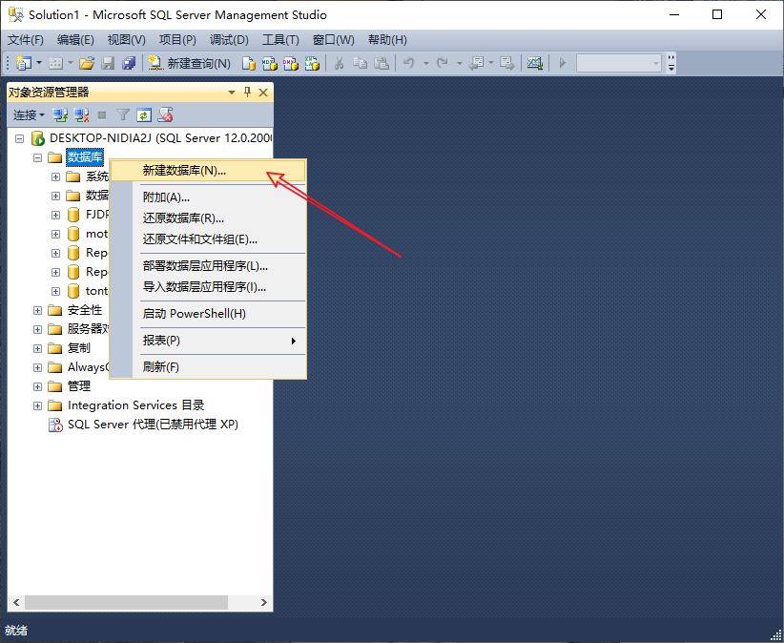Image resolution: width=784 pixels, height=643 pixels.
Task: Click Connect Object Explorer icon
Action: pyautogui.click(x=60, y=115)
